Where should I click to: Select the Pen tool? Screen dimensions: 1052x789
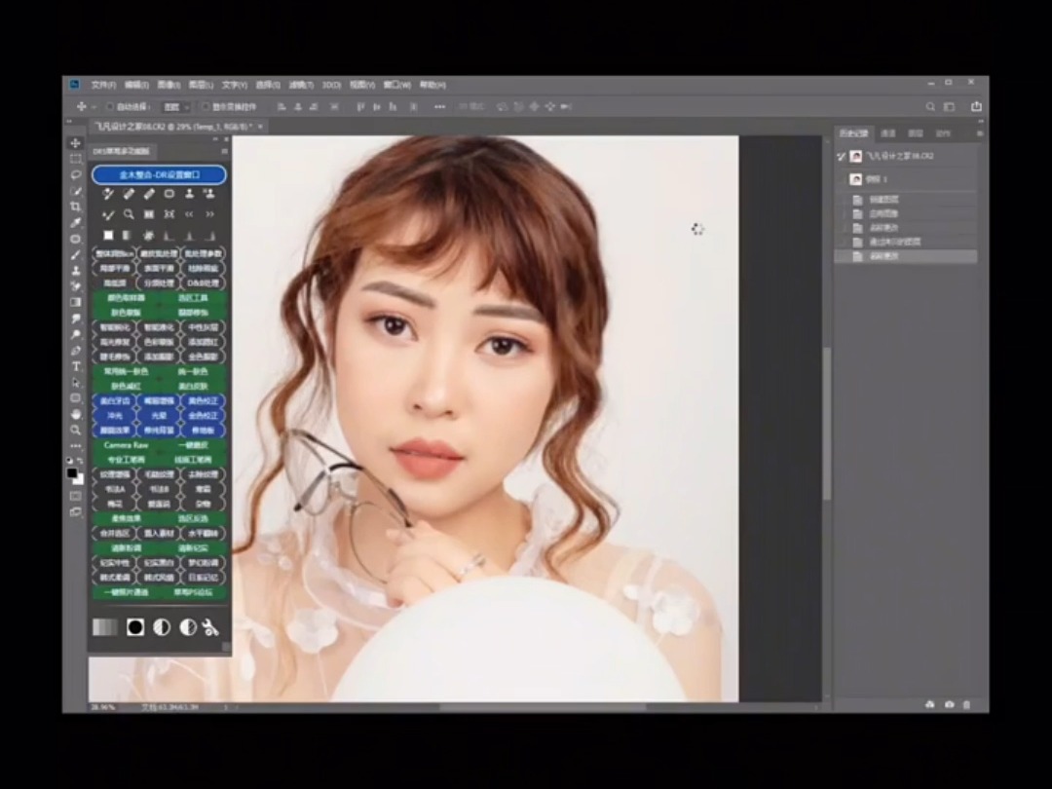76,351
